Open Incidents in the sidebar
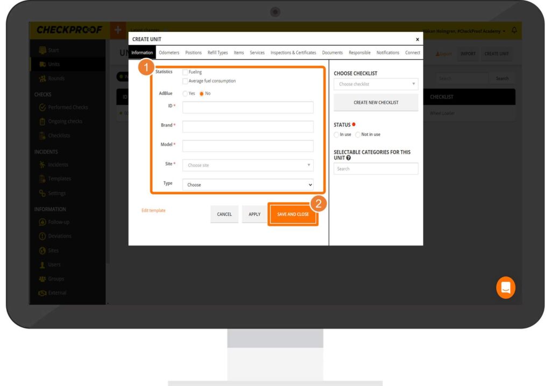Viewport: 551px width, 386px height. coord(58,165)
